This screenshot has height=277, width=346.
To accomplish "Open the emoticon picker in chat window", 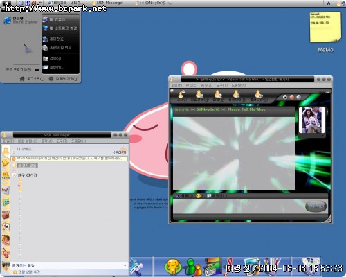I will (x=199, y=196).
